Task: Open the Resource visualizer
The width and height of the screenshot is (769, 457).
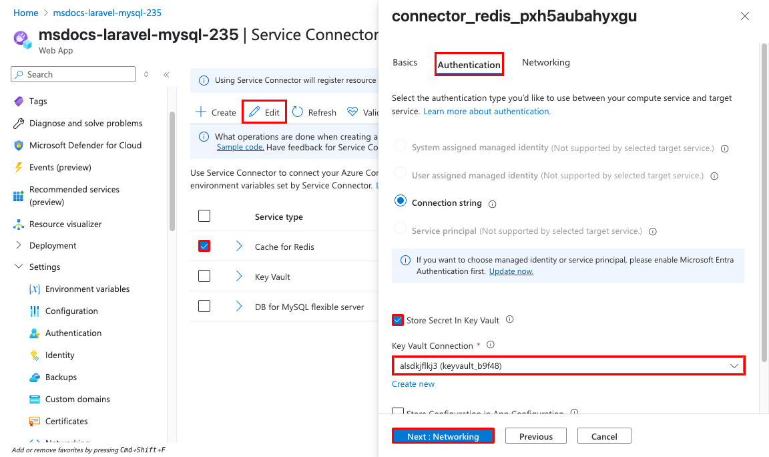Action: (x=67, y=224)
